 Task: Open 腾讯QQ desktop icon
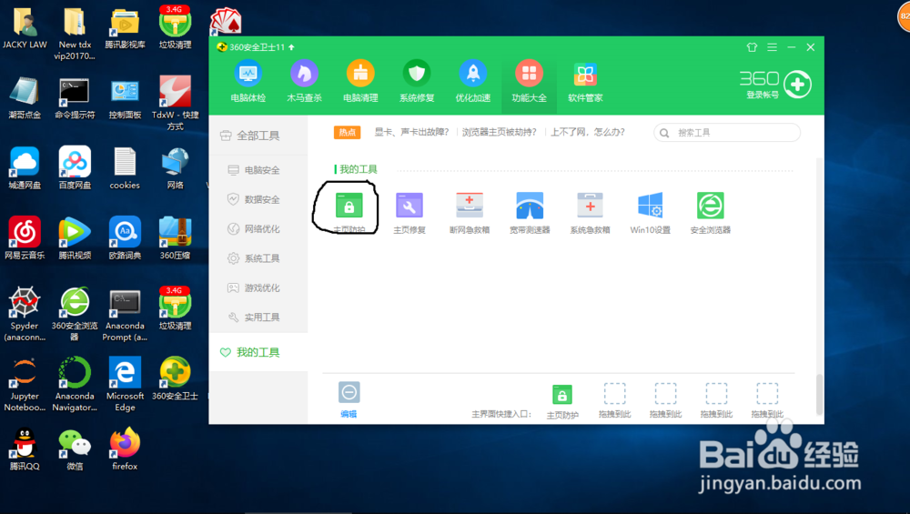(x=25, y=449)
